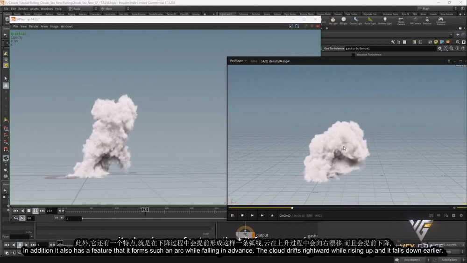The height and width of the screenshot is (263, 467).
Task: Click the Caustic Light shelf tool
Action: coord(356,21)
